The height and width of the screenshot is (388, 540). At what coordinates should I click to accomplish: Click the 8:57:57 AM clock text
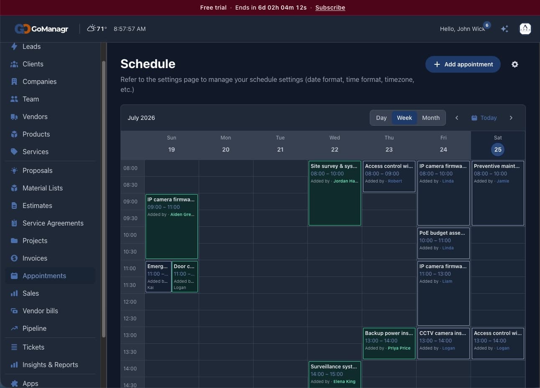coord(130,29)
